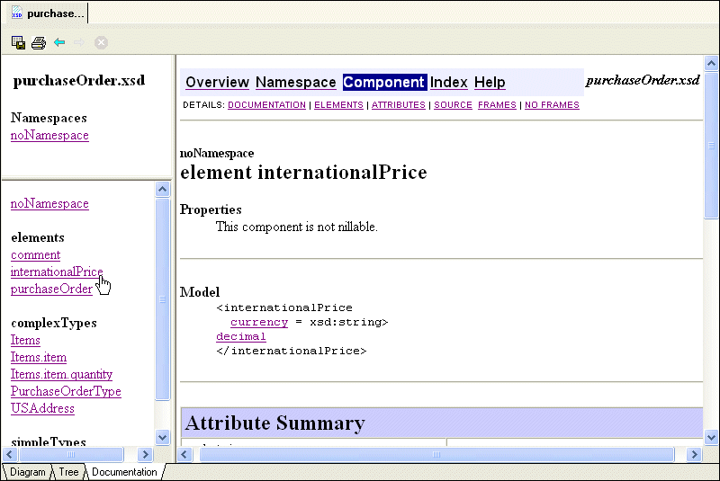
Task: Click the save documentation icon
Action: point(18,42)
